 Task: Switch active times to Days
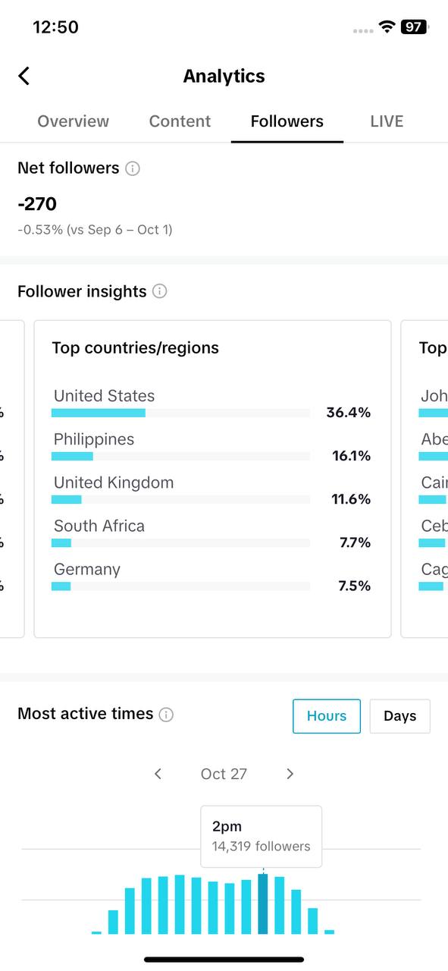click(400, 716)
